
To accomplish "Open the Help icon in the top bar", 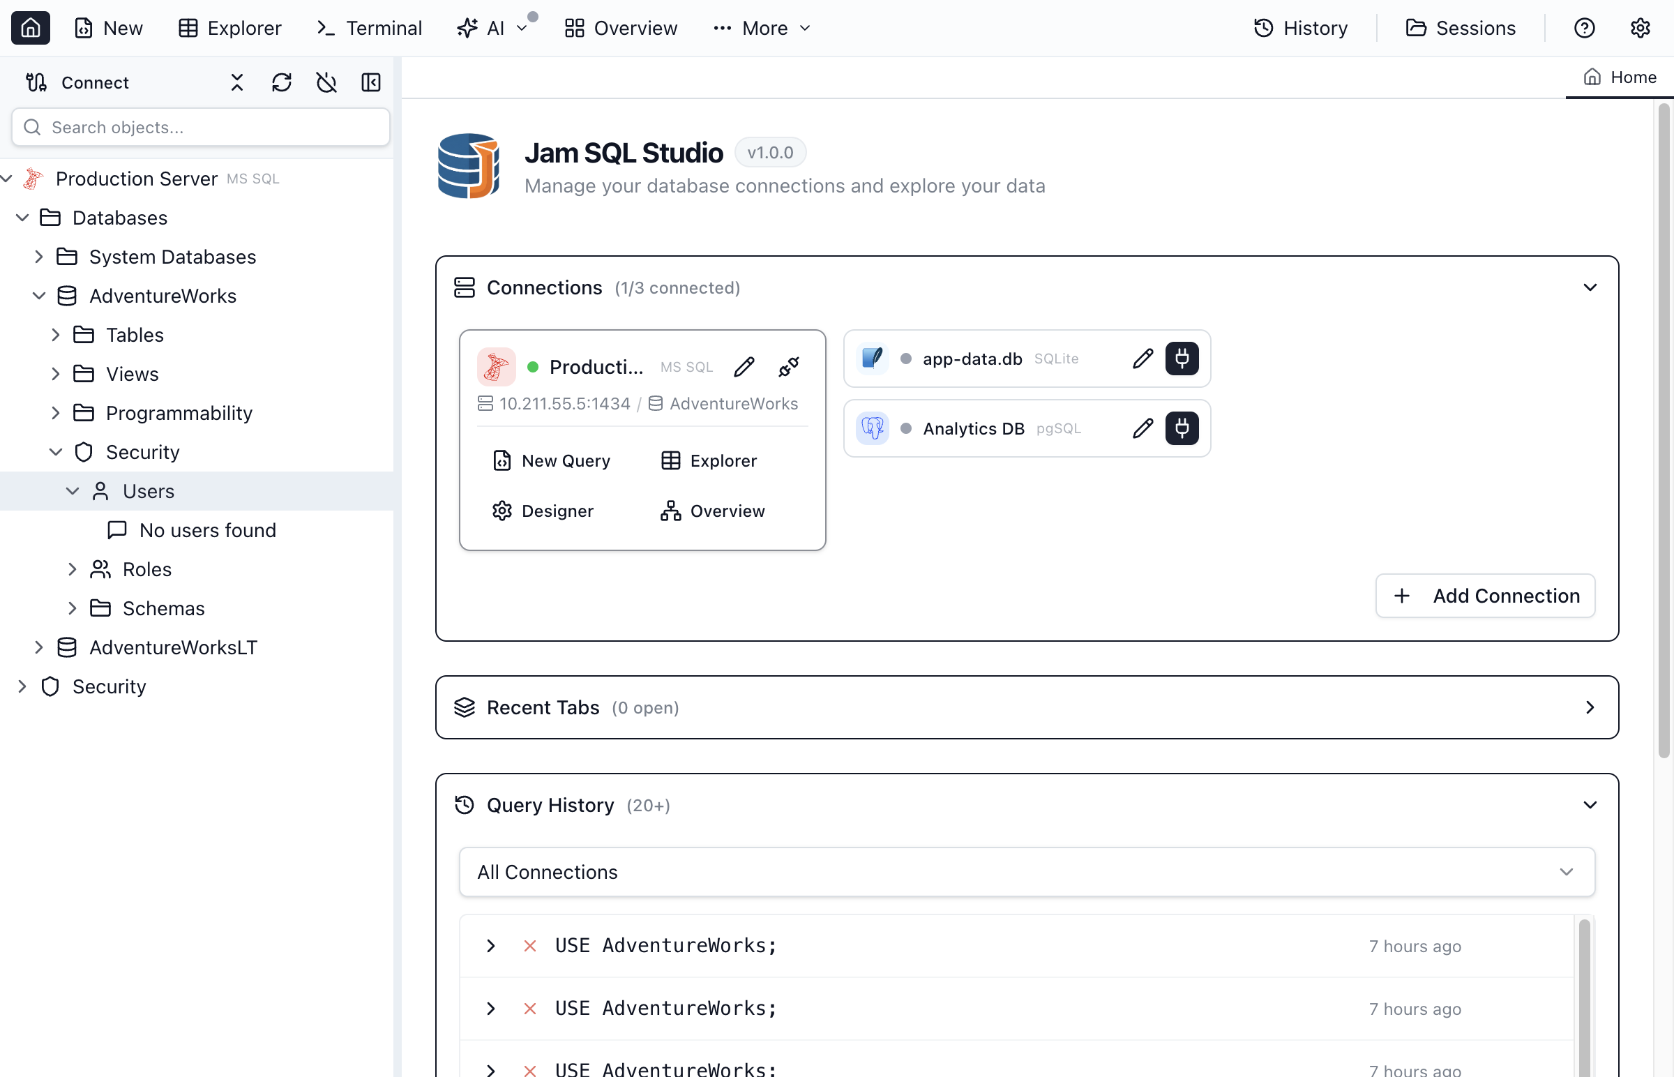I will point(1584,28).
